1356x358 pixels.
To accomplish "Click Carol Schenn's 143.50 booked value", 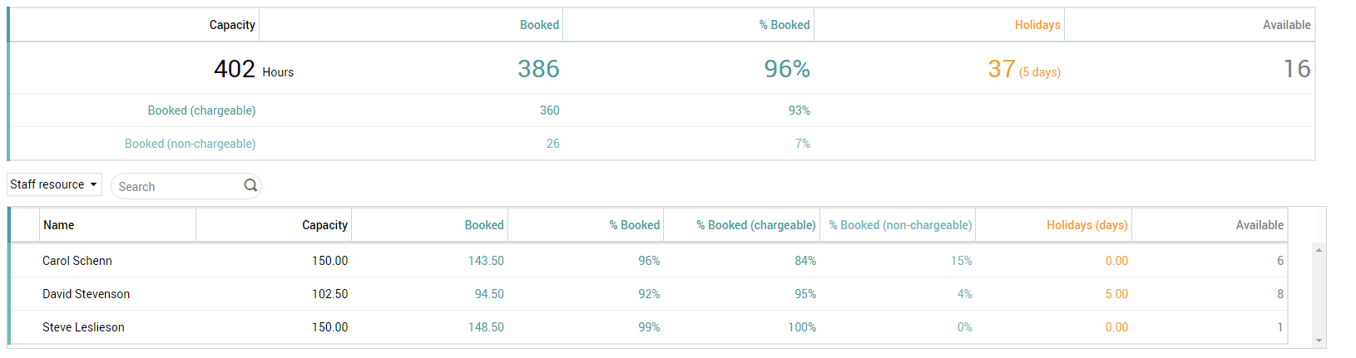I will point(486,261).
